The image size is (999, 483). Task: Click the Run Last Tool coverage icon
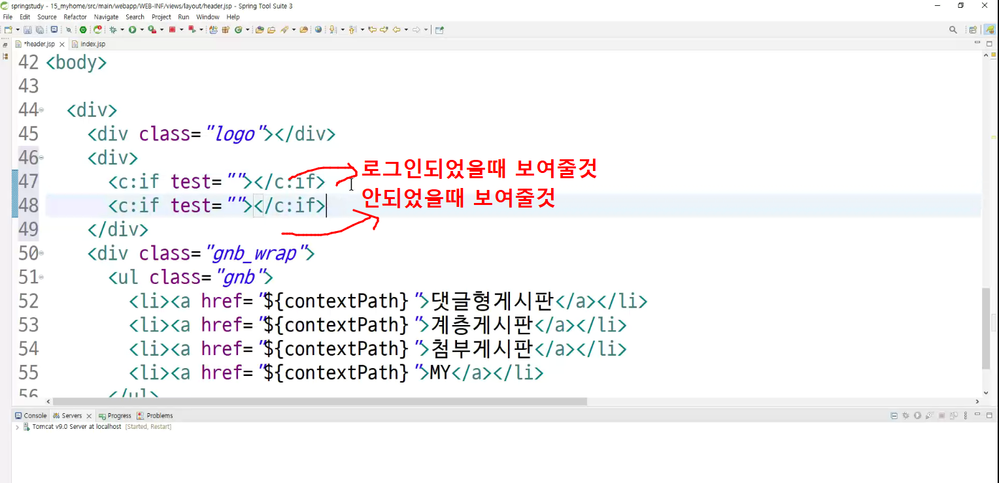(x=152, y=29)
